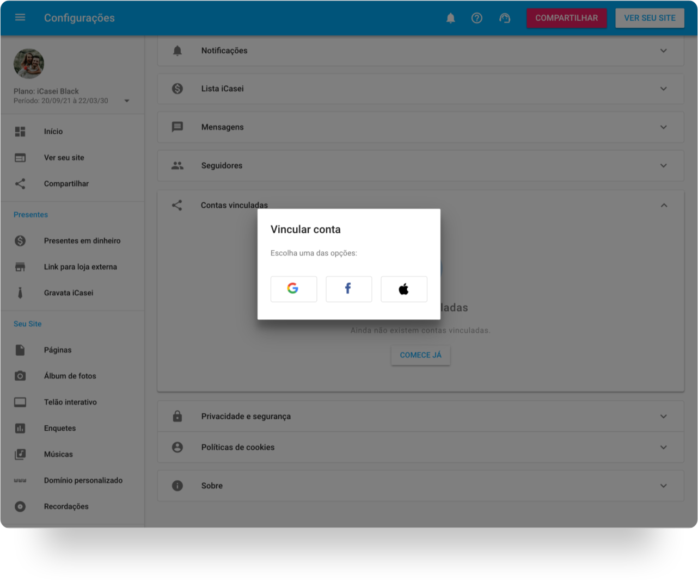Click the Enquetes poll icon
This screenshot has width=698, height=583.
click(x=20, y=429)
